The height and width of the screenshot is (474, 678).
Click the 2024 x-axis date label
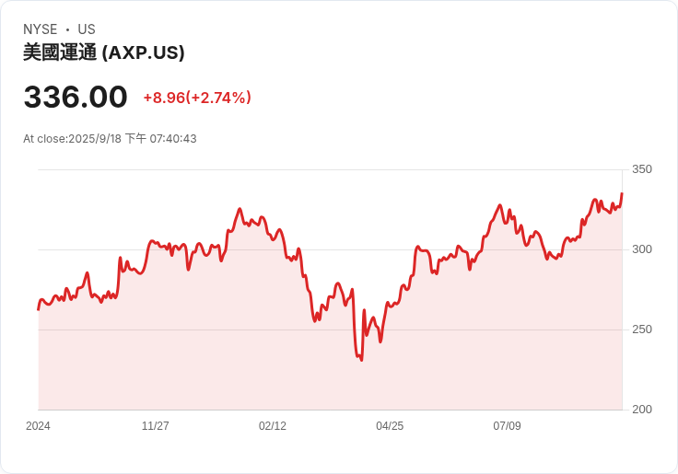pos(38,426)
